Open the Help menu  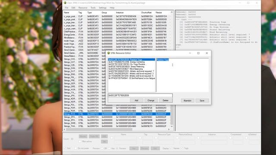pos(112,8)
